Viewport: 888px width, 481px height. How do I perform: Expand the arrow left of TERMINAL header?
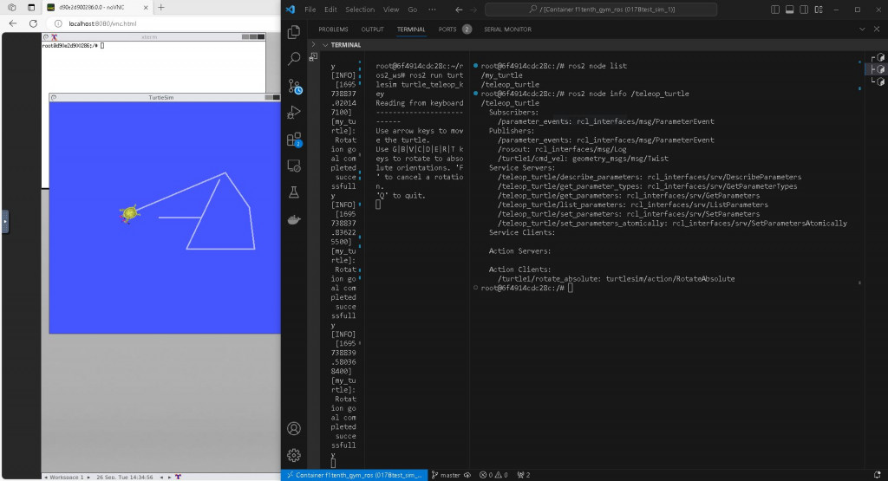pyautogui.click(x=313, y=44)
